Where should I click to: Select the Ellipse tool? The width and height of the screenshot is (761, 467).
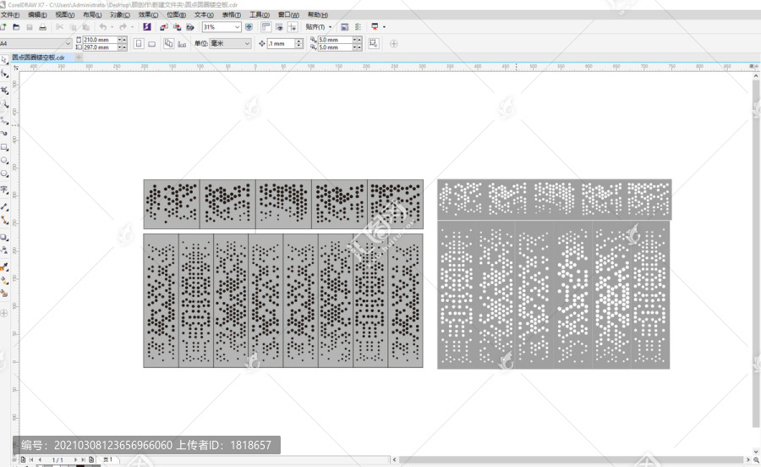[4, 160]
